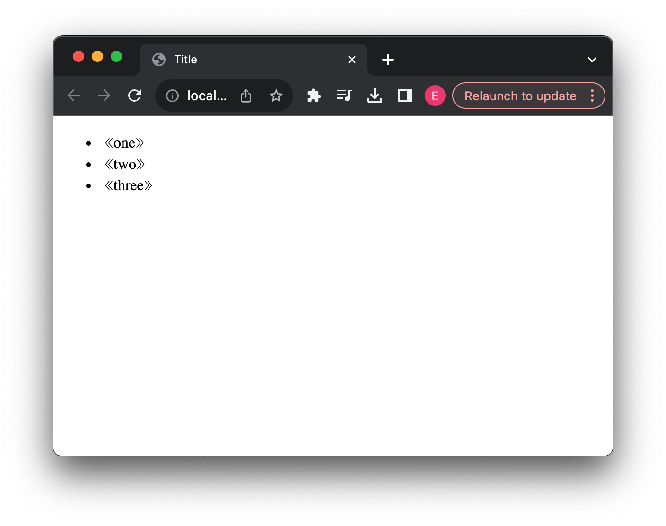Click the green zoom traffic light
Screen dimensions: 666x526
[x=116, y=56]
